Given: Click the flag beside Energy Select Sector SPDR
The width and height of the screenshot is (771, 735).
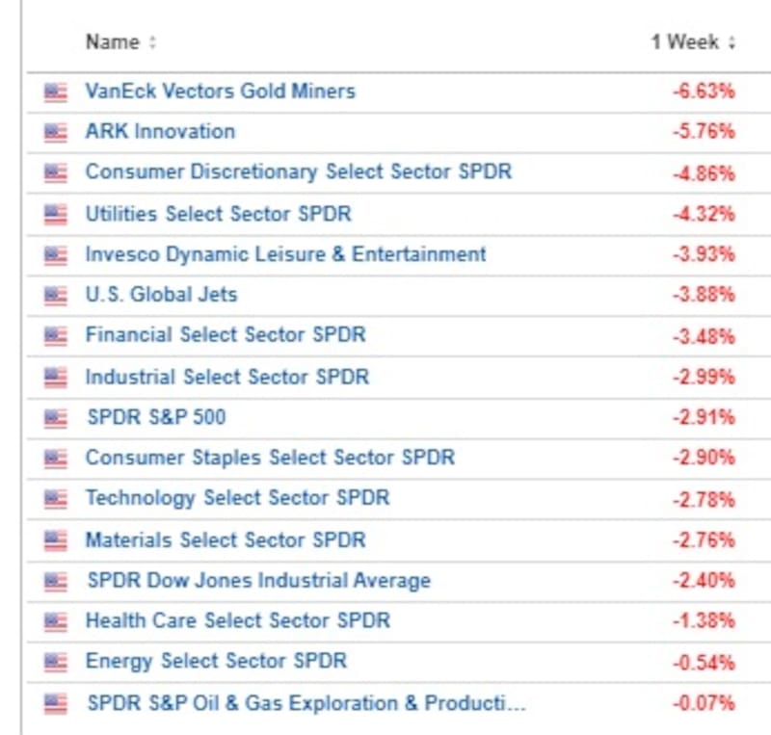Looking at the screenshot, I should tap(55, 662).
